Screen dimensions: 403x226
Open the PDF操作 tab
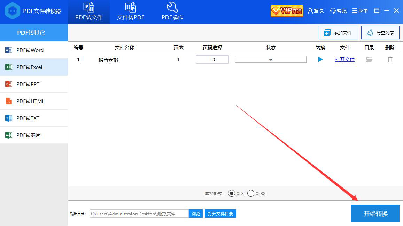pos(172,12)
